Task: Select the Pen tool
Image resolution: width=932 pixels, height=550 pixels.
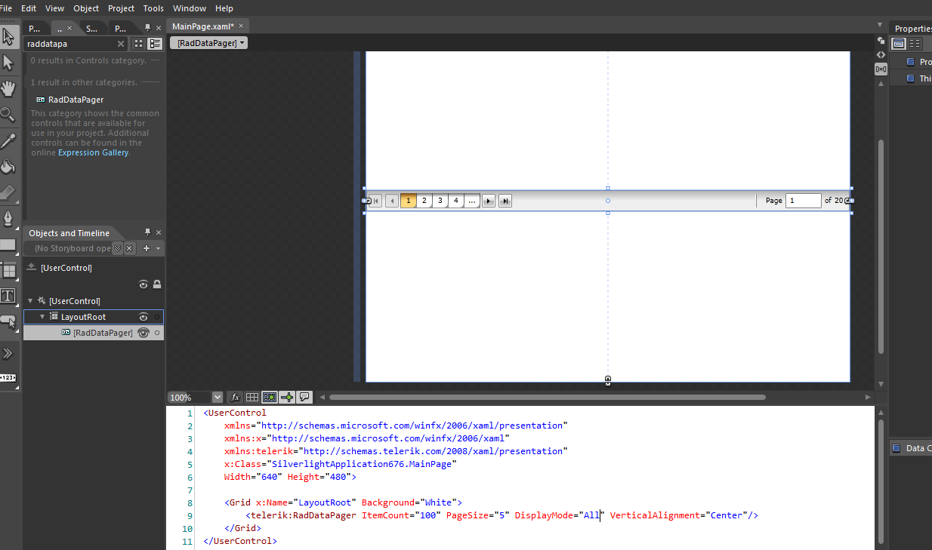Action: 8,218
